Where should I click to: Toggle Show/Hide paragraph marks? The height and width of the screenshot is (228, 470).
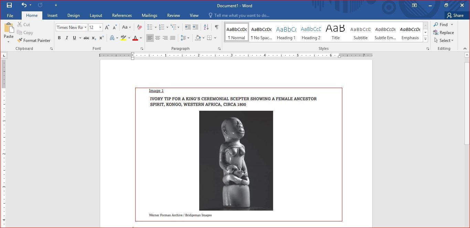coord(216,27)
